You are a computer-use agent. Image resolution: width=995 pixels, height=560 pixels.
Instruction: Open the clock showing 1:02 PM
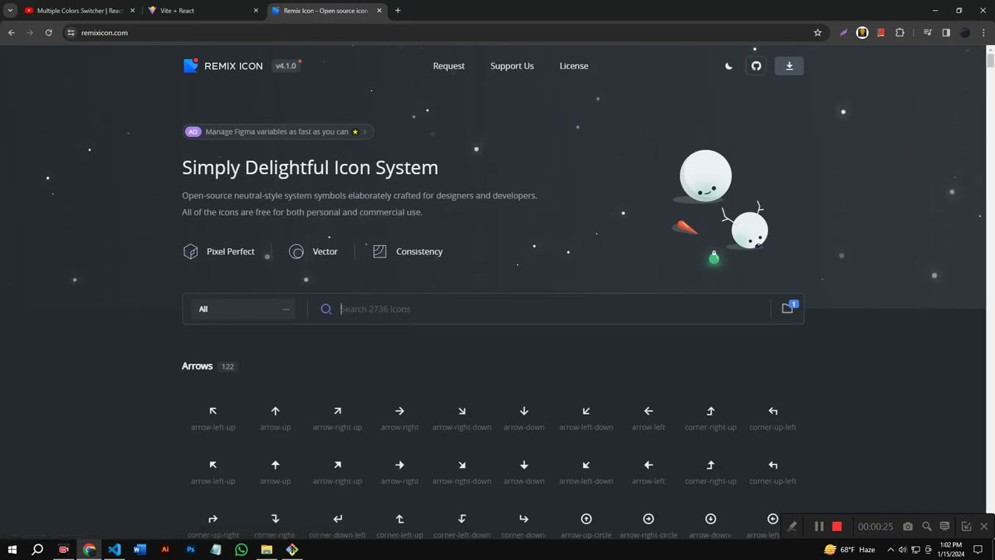(951, 549)
